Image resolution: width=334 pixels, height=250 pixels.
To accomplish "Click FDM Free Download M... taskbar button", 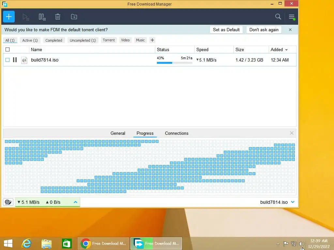I will point(156,243).
